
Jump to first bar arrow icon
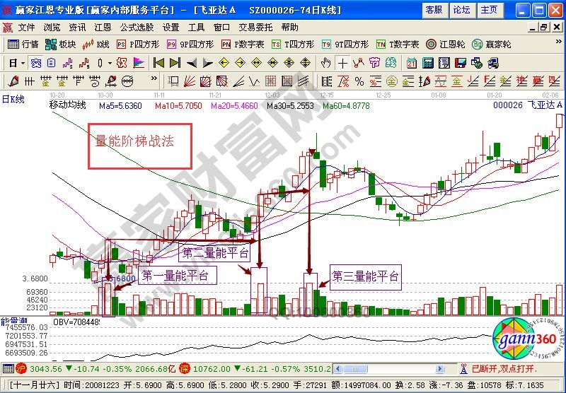[x=158, y=62]
